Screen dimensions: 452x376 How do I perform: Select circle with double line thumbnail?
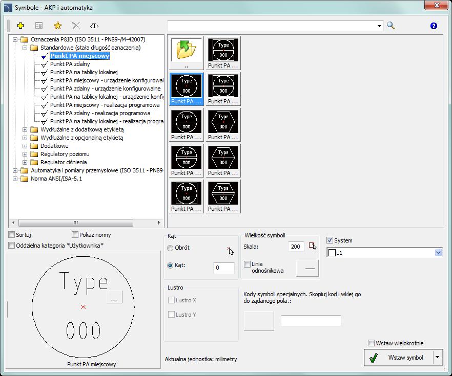click(186, 161)
